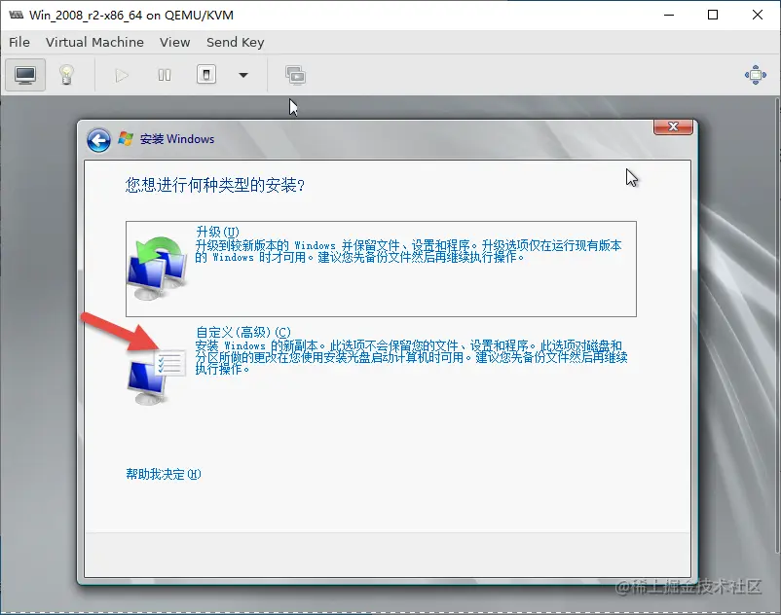The height and width of the screenshot is (615, 781).
Task: Minimize the QEMU/KVM viewer window
Action: point(669,15)
